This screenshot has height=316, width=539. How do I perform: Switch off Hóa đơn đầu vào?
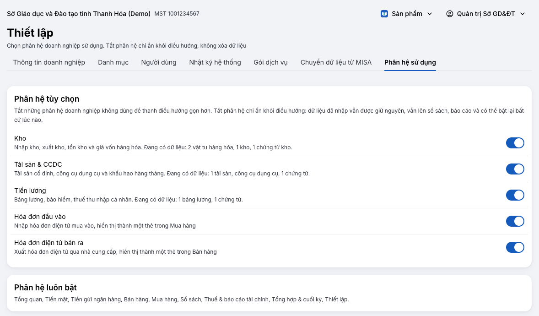[515, 221]
